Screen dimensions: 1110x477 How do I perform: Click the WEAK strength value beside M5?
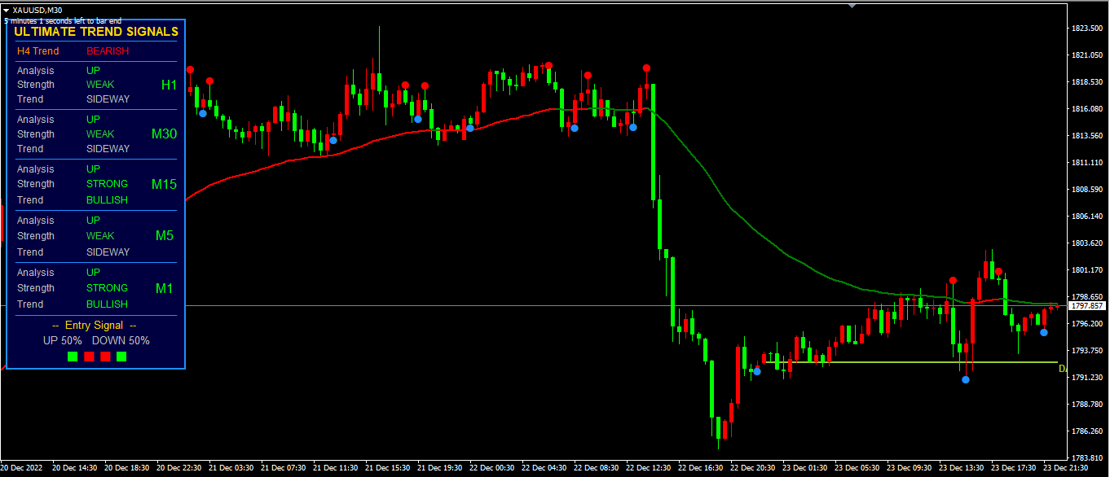(100, 236)
